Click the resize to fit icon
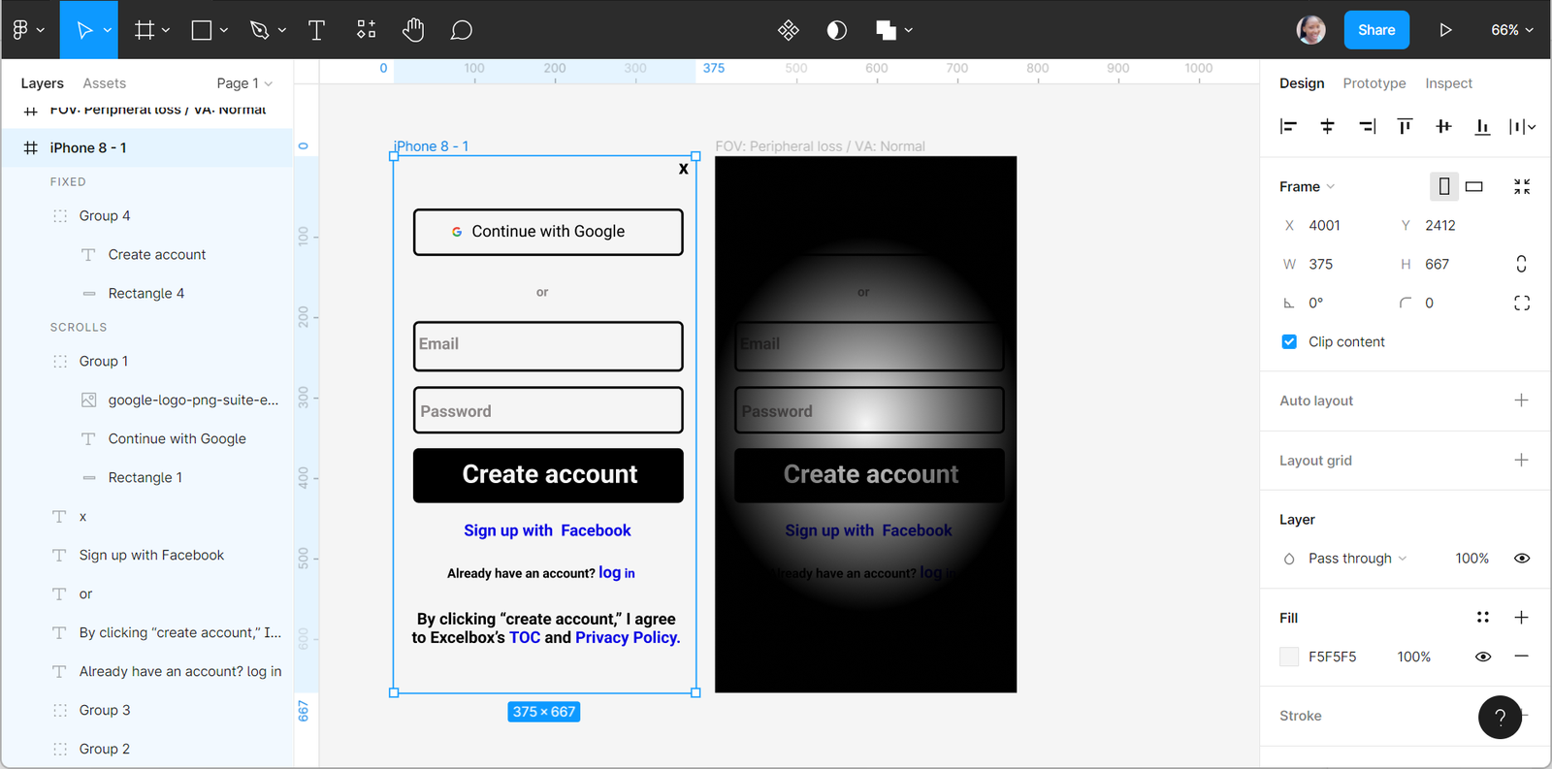Screen dimensions: 1552x769 1521,186
